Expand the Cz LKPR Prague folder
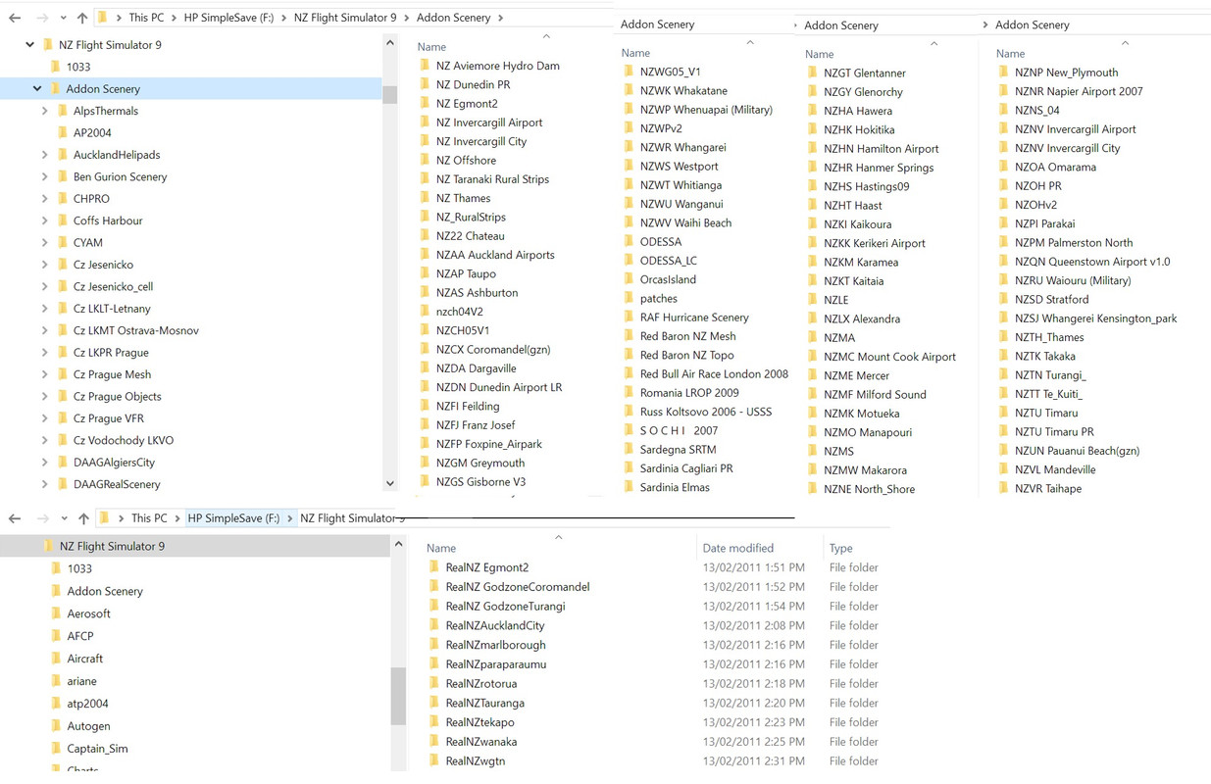This screenshot has height=784, width=1211. [44, 353]
